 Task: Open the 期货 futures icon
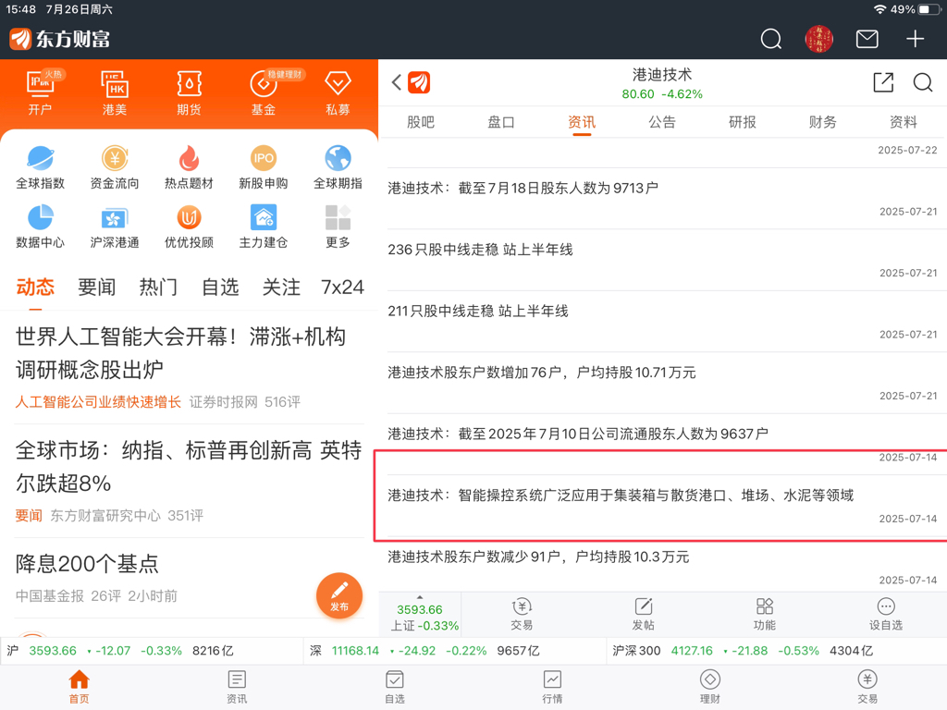(x=189, y=92)
